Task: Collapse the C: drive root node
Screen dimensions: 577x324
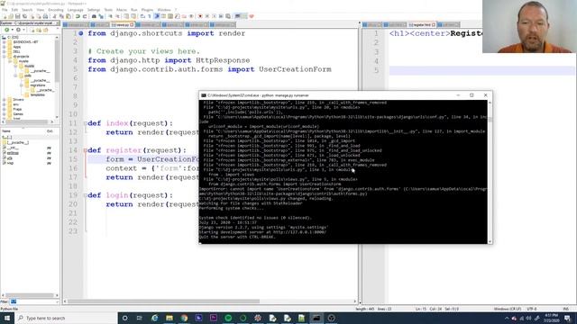Action: tap(4, 38)
